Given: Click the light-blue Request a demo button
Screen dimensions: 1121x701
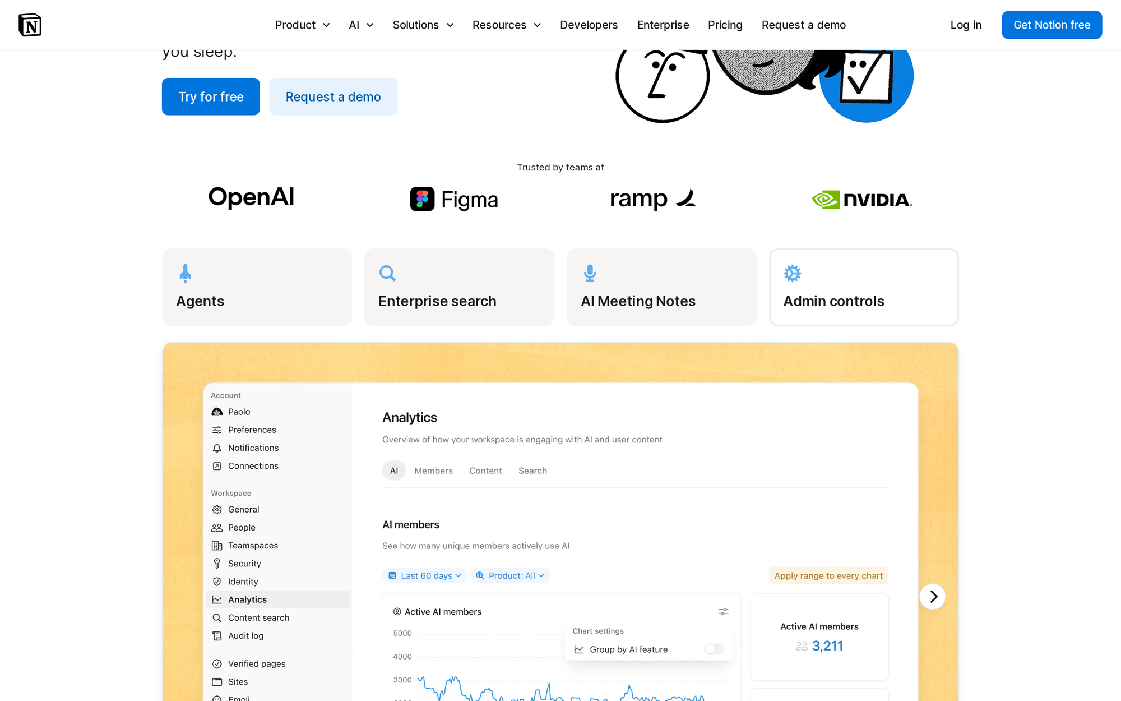Looking at the screenshot, I should click(x=333, y=96).
